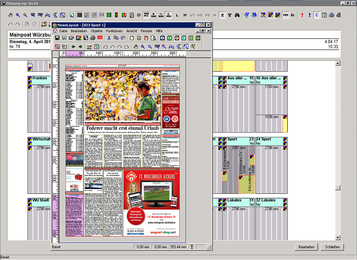Click the rightmost printer icon in Planung toolbar
357x260 pixels.
tap(339, 15)
